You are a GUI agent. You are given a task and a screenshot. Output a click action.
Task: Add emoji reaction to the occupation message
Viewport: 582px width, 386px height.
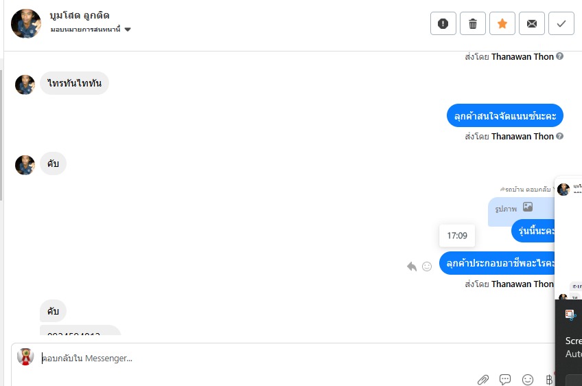[427, 266]
